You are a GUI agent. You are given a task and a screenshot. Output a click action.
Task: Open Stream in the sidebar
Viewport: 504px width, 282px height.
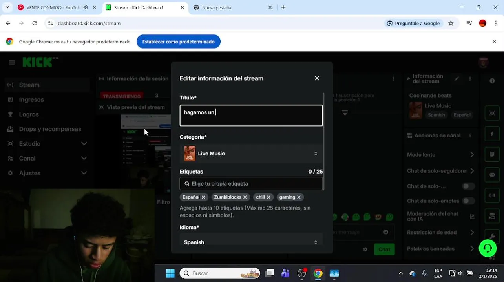coord(47,85)
